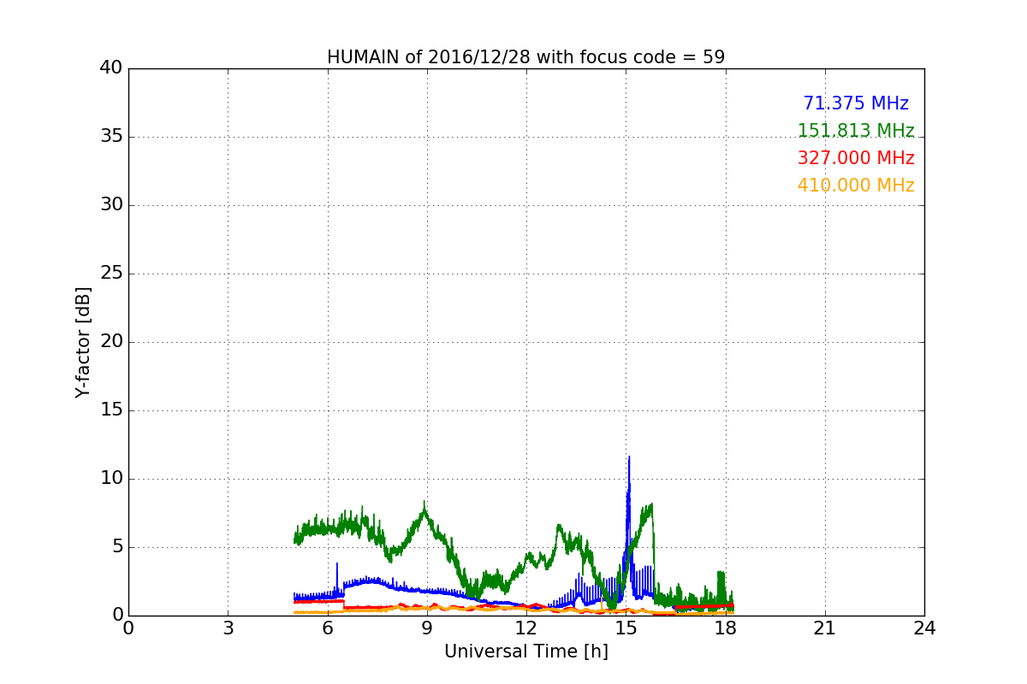This screenshot has height=684, width=1027.
Task: Click the y-axis tick label 15
Action: [x=111, y=410]
